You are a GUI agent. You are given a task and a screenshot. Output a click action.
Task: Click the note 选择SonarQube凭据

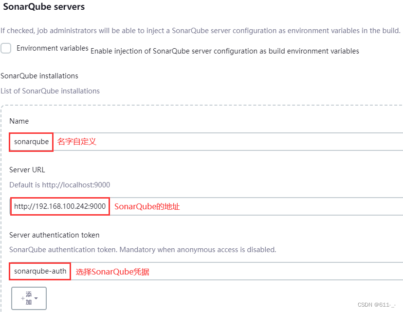coord(112,271)
